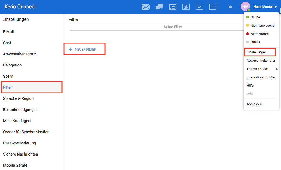Open the Chat bubbles icon
Viewport: 281px width, 170px height.
point(159,7)
